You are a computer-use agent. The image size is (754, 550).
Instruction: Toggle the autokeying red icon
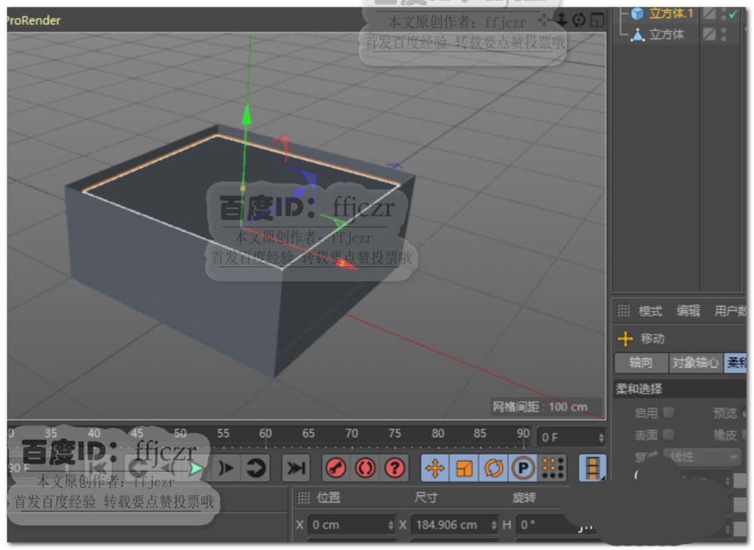[x=365, y=469]
